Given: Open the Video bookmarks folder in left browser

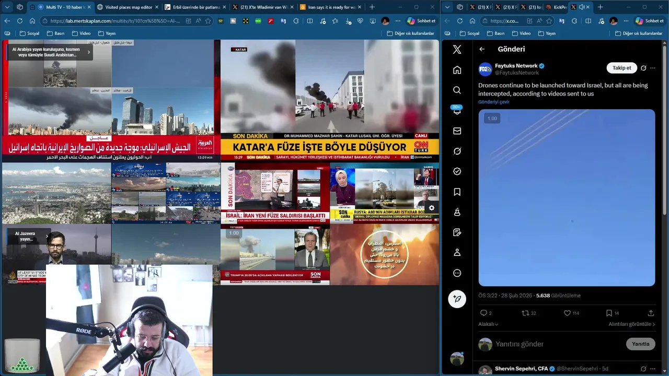Looking at the screenshot, I should 80,33.
